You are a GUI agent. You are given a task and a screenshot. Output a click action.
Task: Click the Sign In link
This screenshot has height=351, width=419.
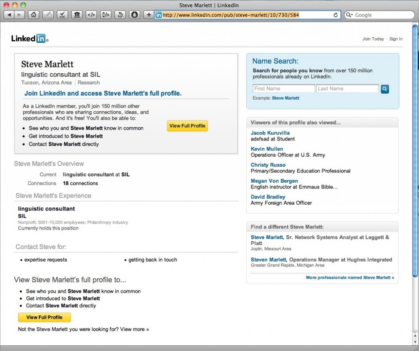tap(396, 39)
